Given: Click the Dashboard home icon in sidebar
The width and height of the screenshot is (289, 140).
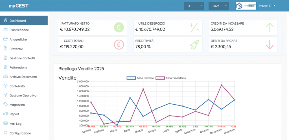Looking at the screenshot, I should pyautogui.click(x=5, y=20).
